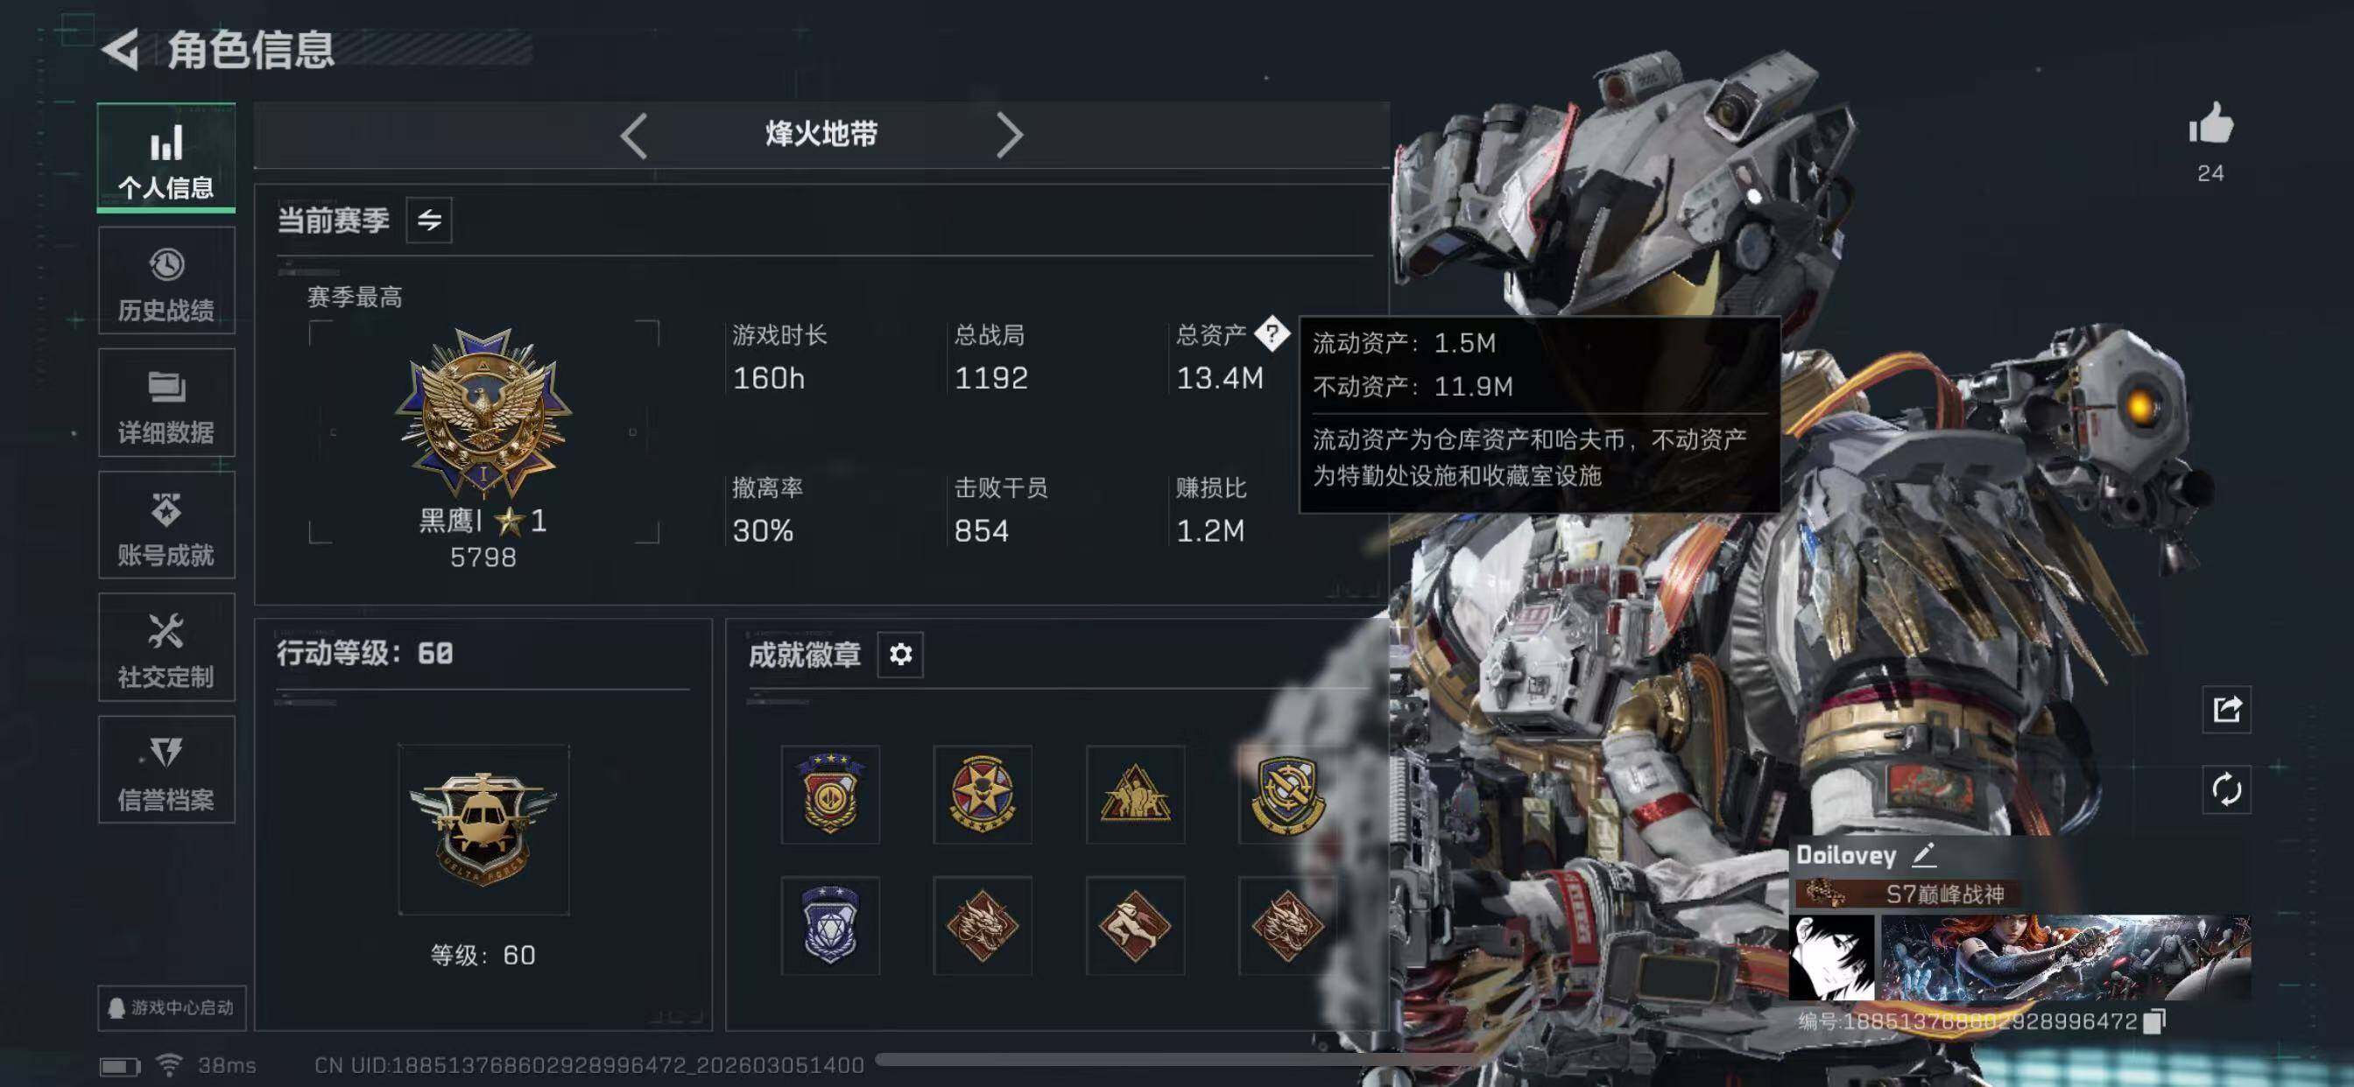2354x1087 pixels.
Task: Open the 信誉档案 tab
Action: 166,770
